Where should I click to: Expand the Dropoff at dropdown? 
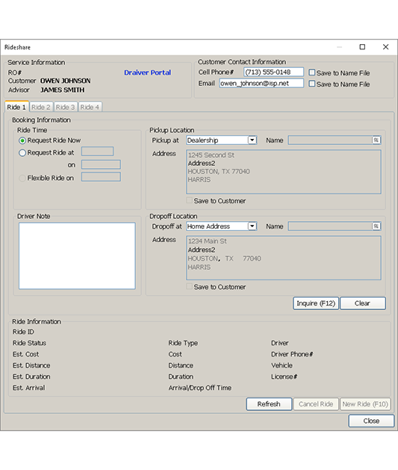[x=252, y=226]
